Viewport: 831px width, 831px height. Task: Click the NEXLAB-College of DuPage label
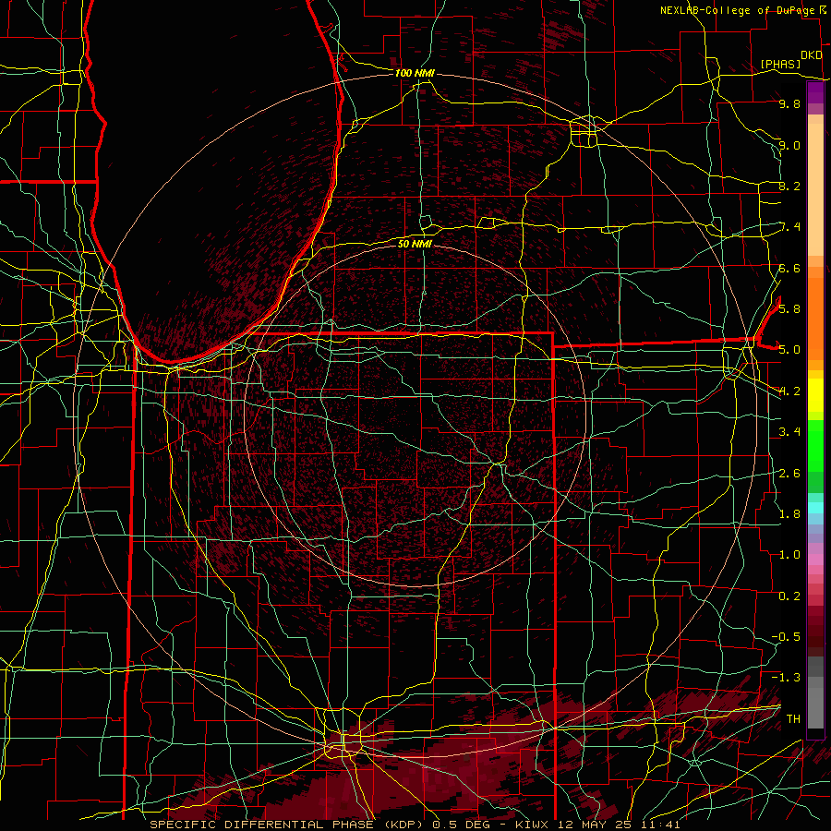(740, 10)
